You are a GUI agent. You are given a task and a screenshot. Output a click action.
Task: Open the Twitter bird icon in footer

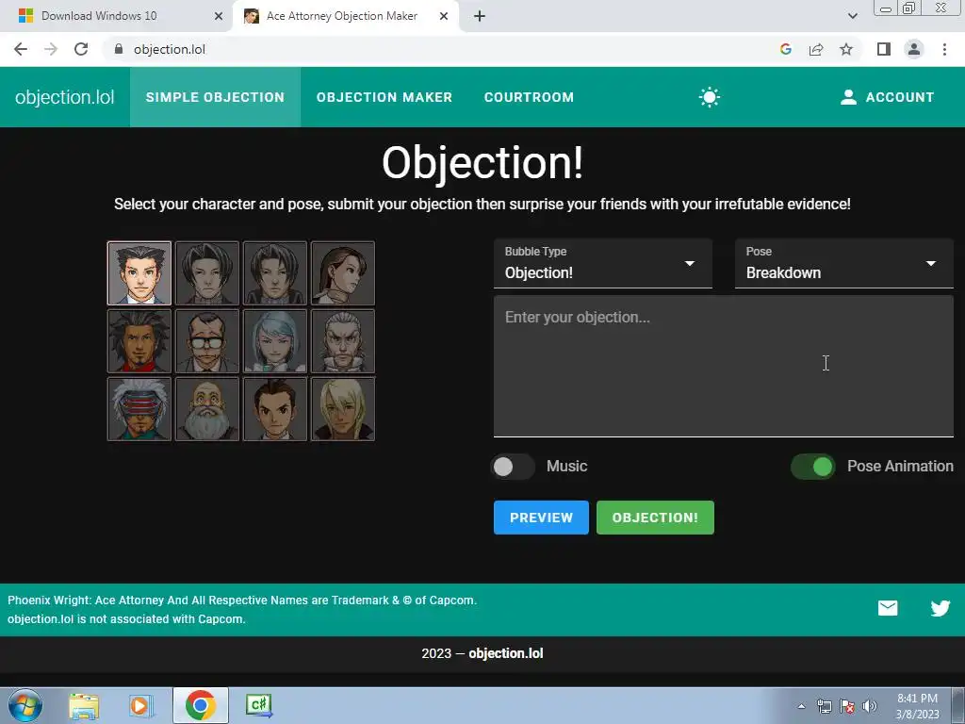pos(940,608)
